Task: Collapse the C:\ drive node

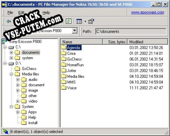Action: [x=5, y=47]
